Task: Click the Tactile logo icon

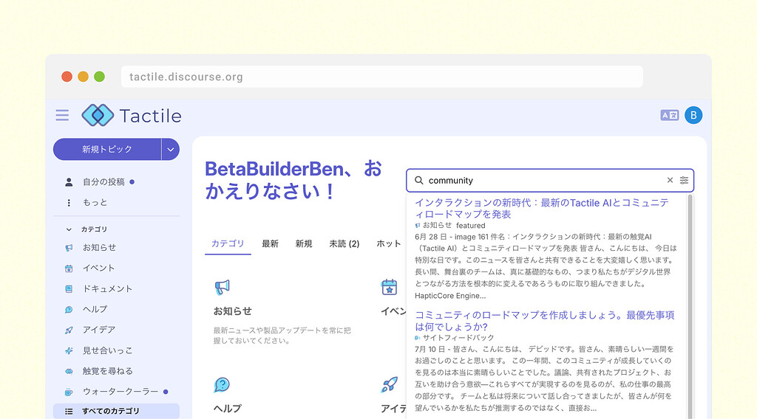Action: pos(98,115)
